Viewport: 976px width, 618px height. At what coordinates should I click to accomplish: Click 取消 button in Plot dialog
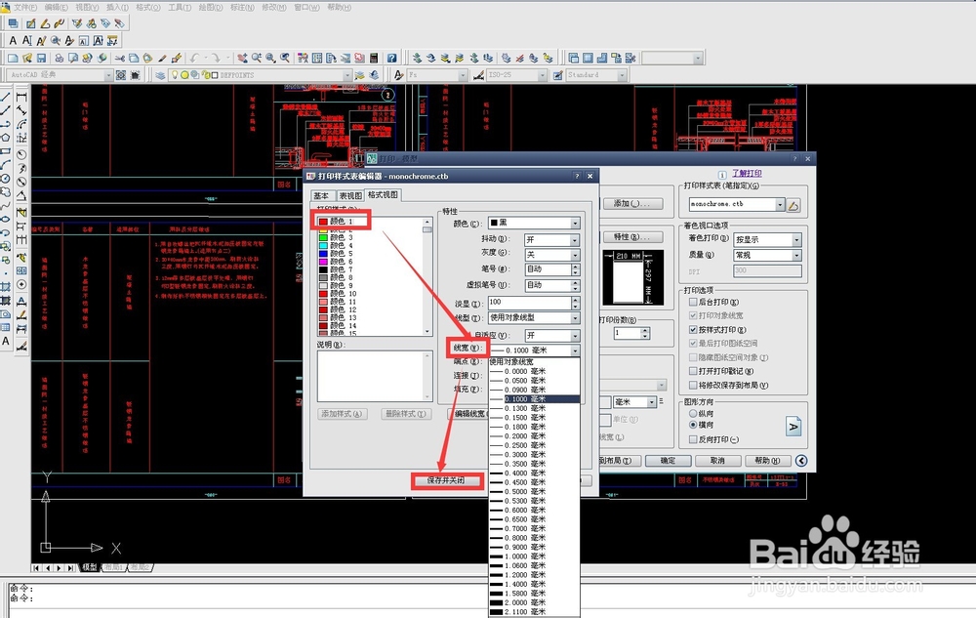point(717,461)
